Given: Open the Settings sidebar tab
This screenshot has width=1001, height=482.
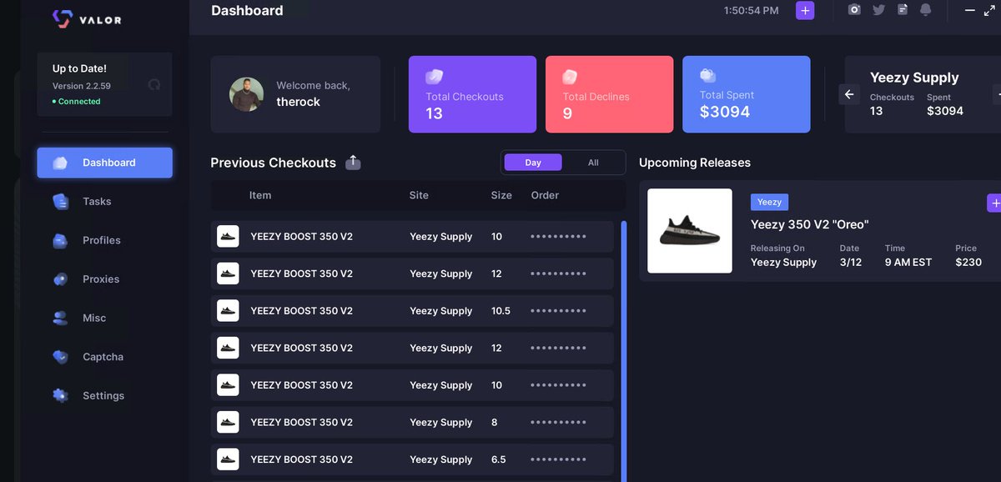Looking at the screenshot, I should (x=104, y=396).
